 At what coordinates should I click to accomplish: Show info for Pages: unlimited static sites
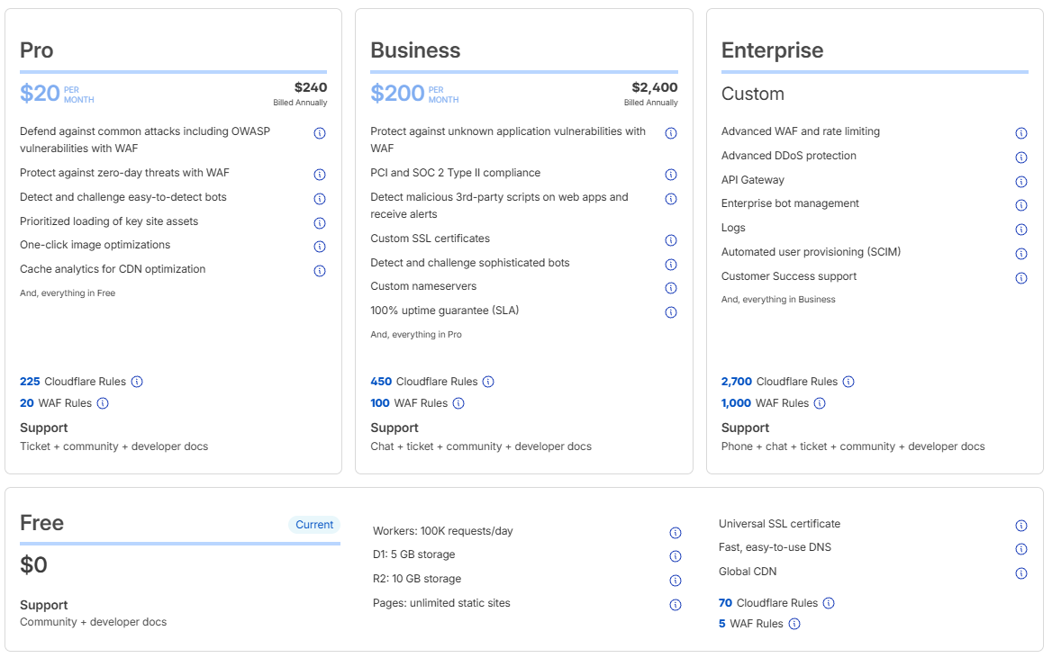coord(676,604)
